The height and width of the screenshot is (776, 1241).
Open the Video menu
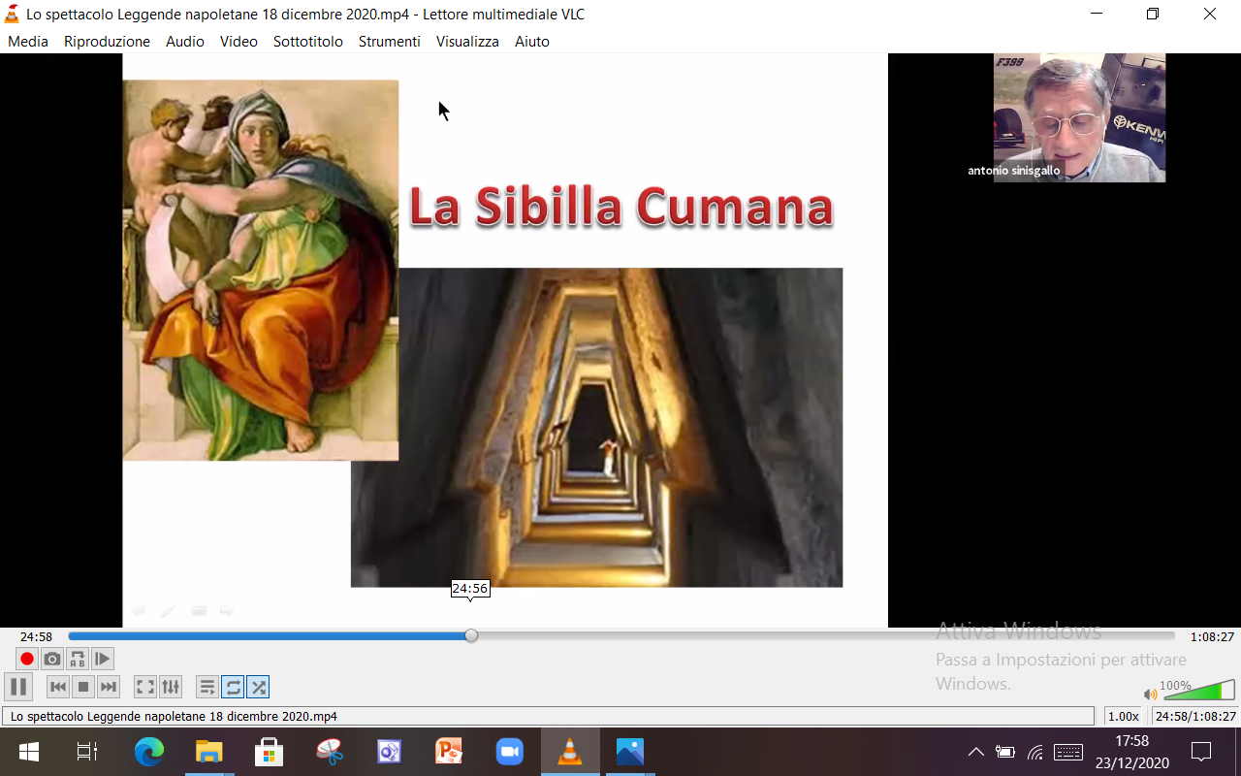click(x=239, y=42)
